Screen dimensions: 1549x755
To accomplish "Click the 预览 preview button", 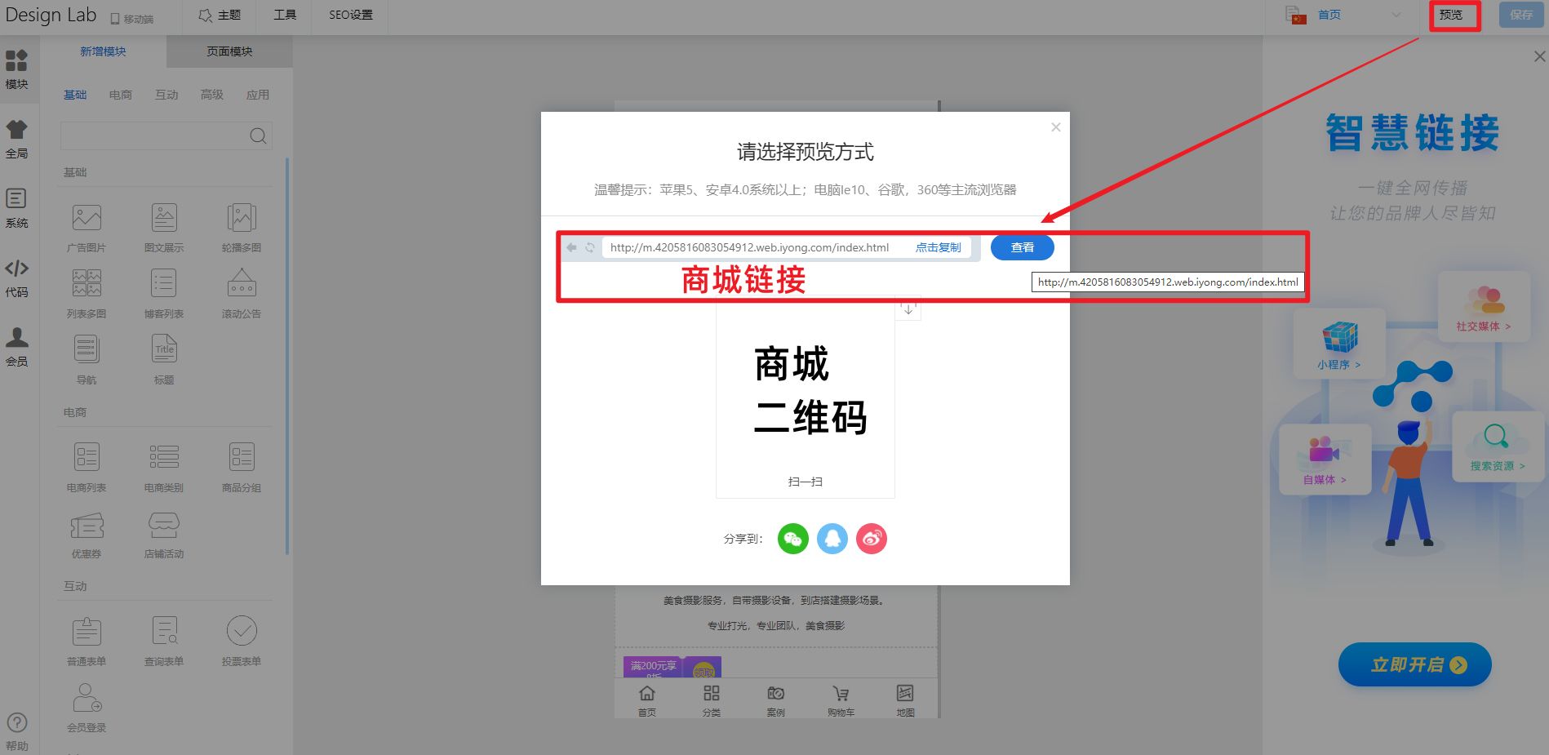I will tap(1451, 15).
